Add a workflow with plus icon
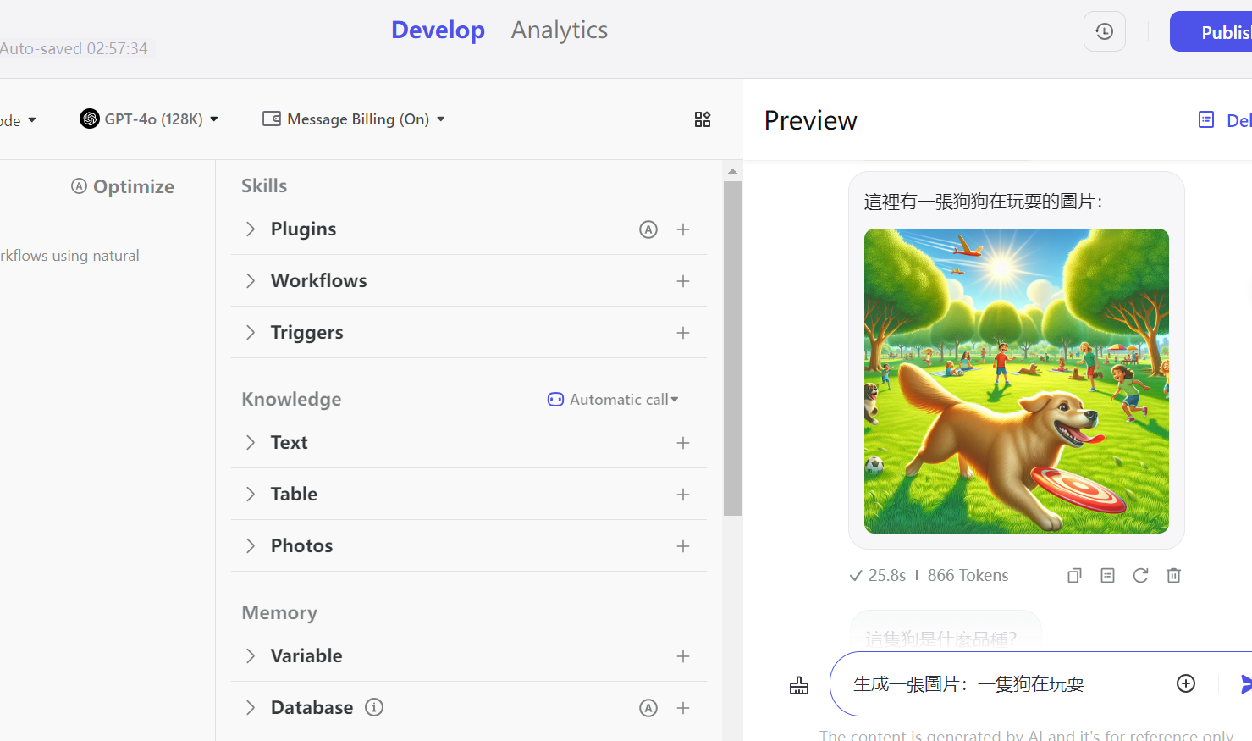Viewport: 1252px width, 741px height. point(683,281)
